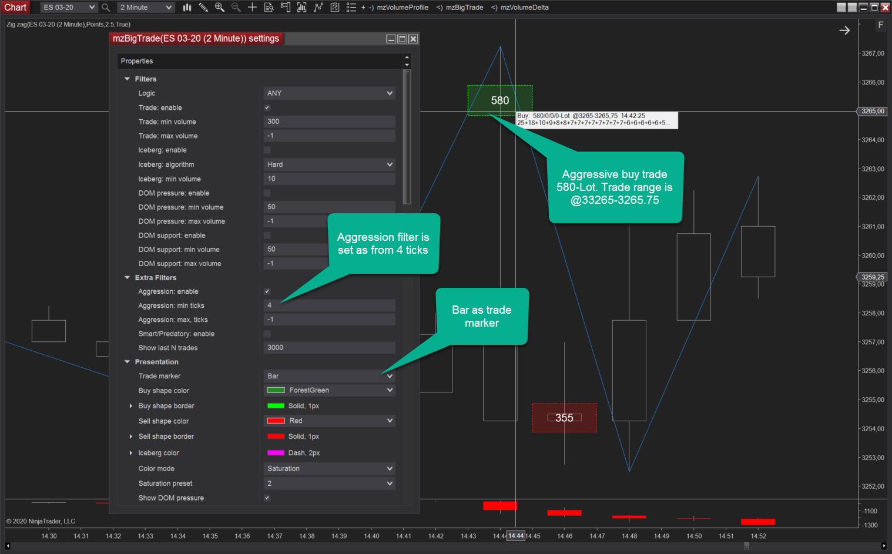Expand the Sell shape border row

130,437
